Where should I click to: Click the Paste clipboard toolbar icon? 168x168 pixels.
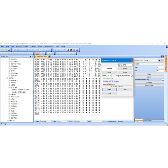tap(27, 50)
